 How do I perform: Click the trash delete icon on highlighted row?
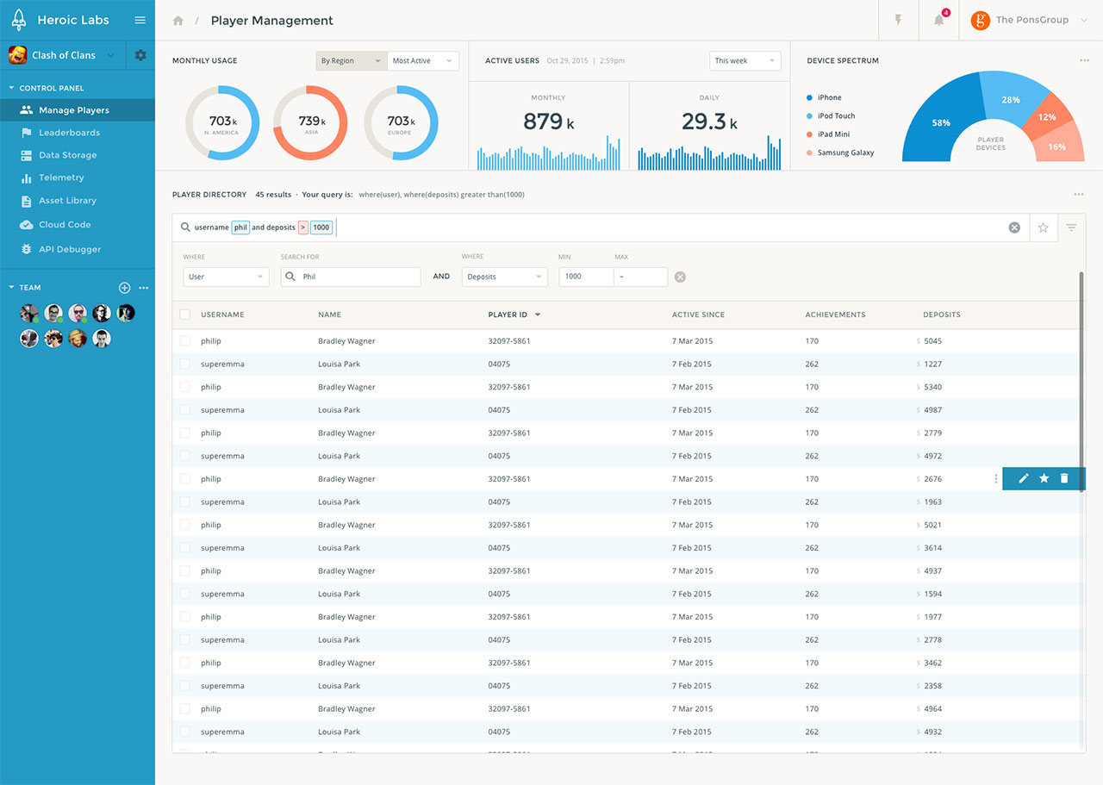[x=1064, y=478]
